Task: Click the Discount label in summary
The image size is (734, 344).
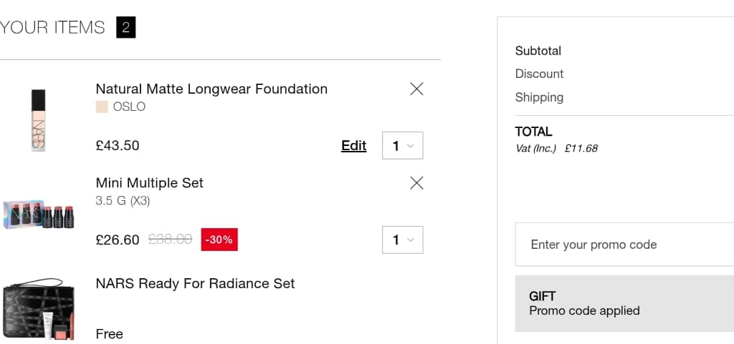Action: click(x=539, y=74)
